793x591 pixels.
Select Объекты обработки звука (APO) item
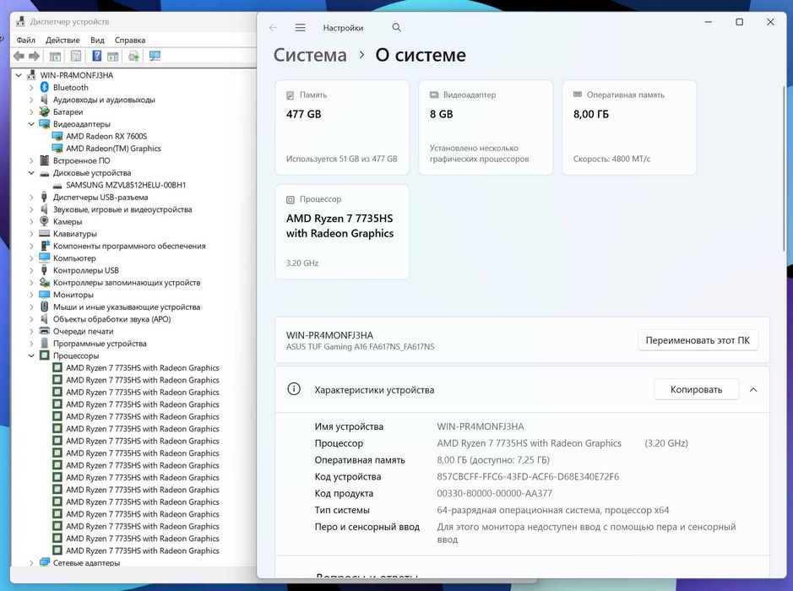tap(111, 319)
